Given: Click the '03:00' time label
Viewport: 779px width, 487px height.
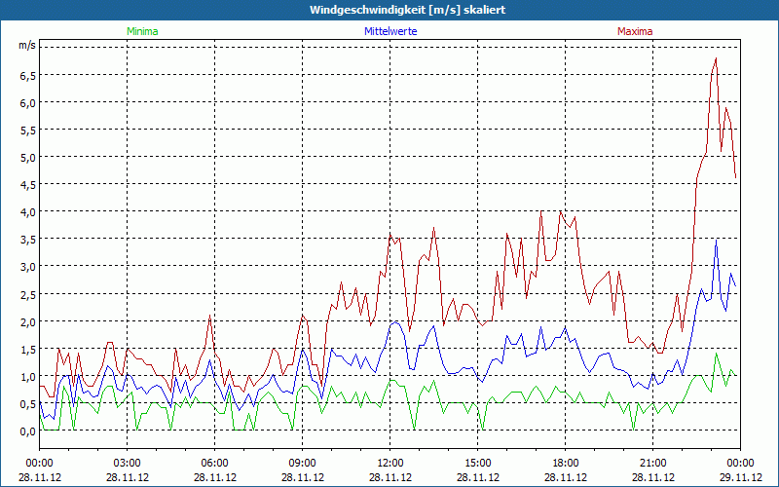Looking at the screenshot, I should point(128,464).
